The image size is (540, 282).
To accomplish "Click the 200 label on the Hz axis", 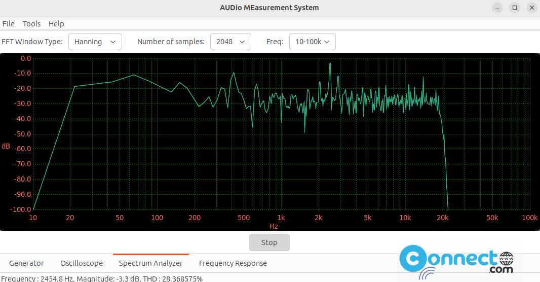I will (x=195, y=218).
